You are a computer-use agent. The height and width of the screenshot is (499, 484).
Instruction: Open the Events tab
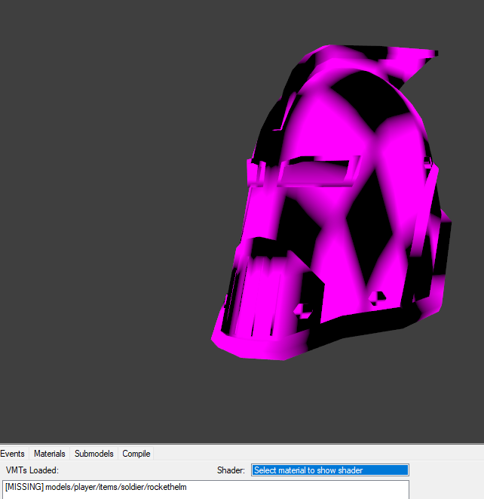click(12, 454)
